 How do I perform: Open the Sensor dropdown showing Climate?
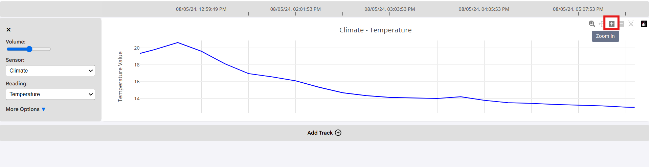click(x=50, y=71)
